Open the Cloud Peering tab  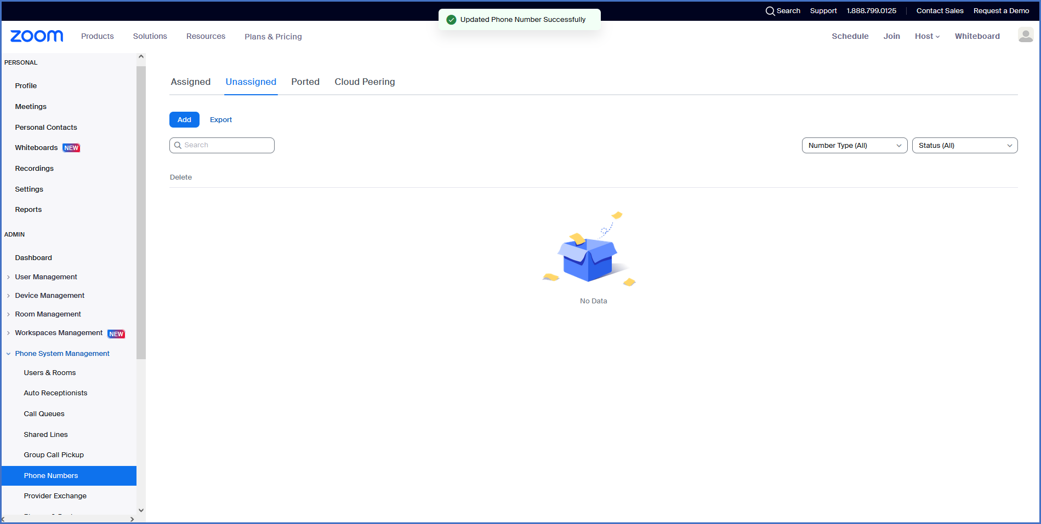pyautogui.click(x=365, y=82)
